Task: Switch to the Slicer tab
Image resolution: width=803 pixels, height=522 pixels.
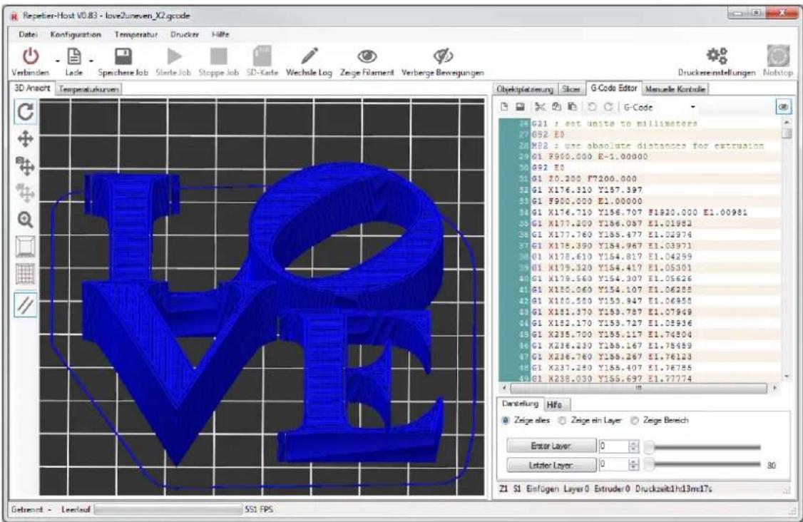Action: click(571, 89)
